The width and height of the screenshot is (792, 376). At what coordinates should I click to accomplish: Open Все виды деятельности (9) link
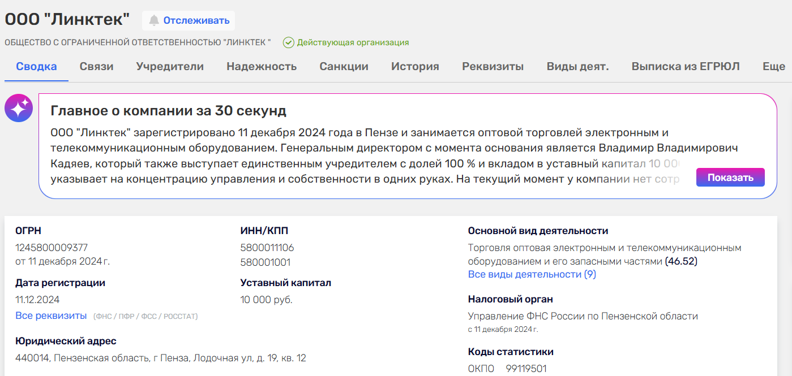532,274
